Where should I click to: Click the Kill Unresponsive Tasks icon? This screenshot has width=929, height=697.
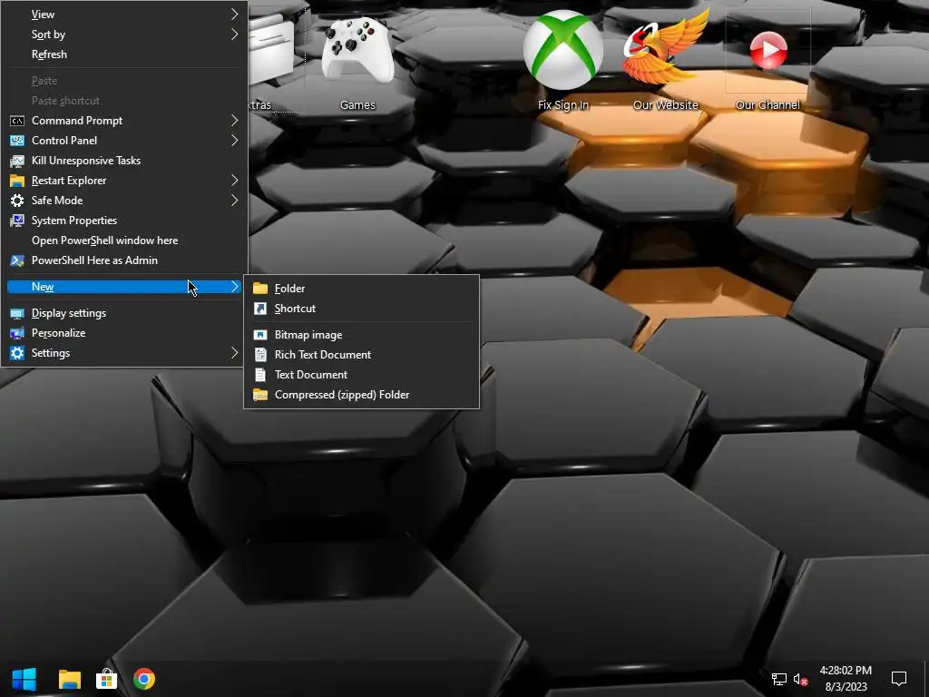pyautogui.click(x=17, y=161)
